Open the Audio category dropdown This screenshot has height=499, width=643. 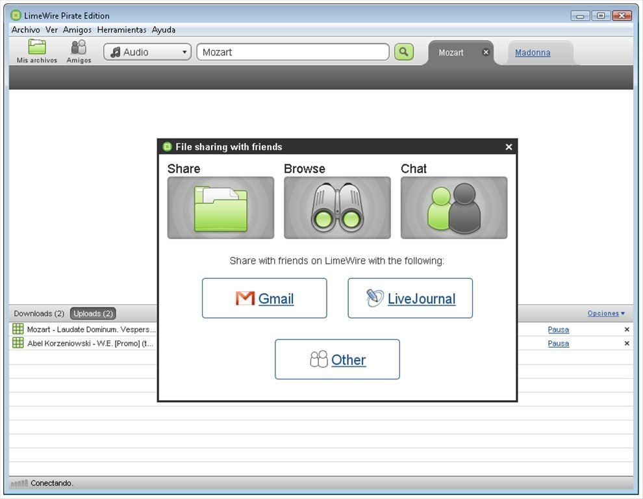[147, 52]
